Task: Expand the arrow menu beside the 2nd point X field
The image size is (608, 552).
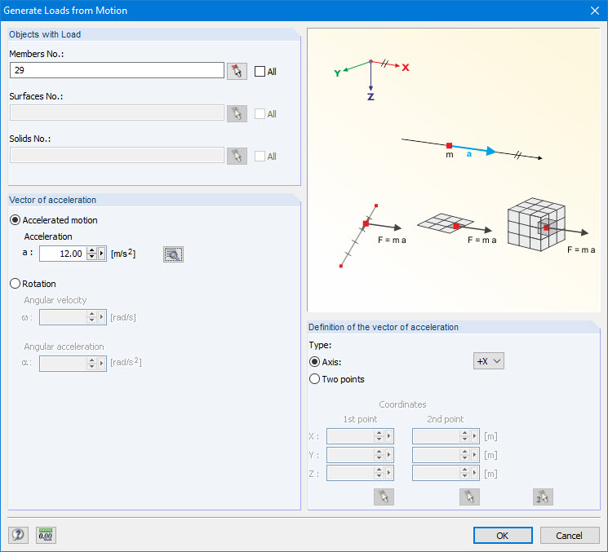Action: [475, 436]
